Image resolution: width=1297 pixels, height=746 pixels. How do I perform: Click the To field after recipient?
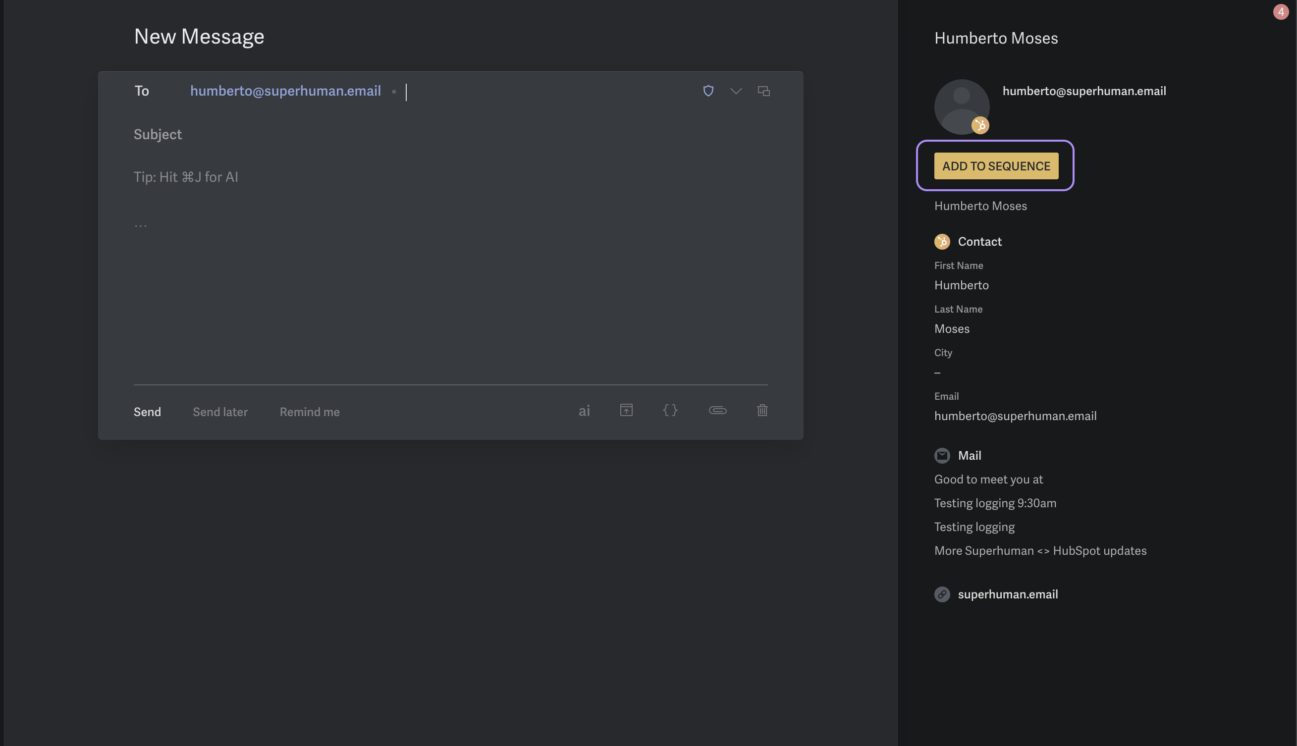point(548,92)
